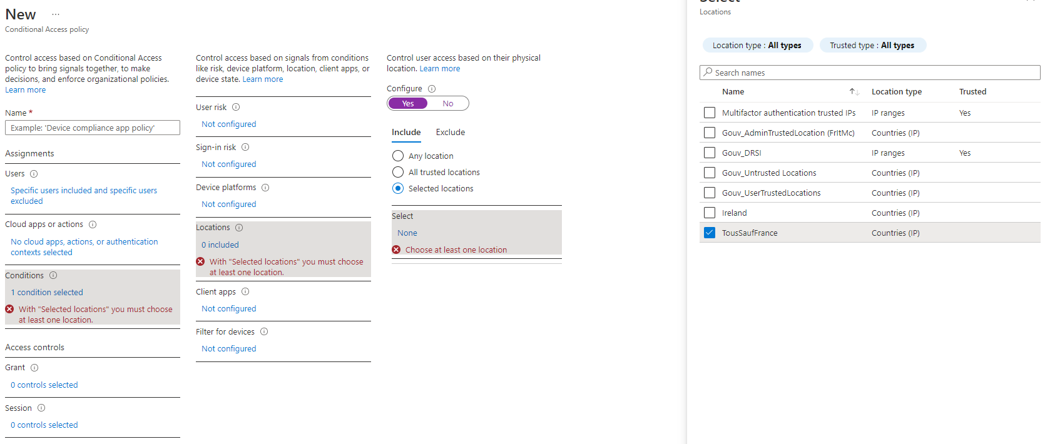Switch to the Include tab
Screen dimensions: 1045x444
pyautogui.click(x=406, y=132)
